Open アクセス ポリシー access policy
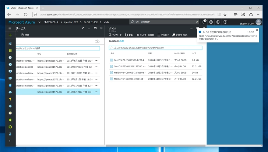The image size is (268, 152). pyautogui.click(x=181, y=35)
